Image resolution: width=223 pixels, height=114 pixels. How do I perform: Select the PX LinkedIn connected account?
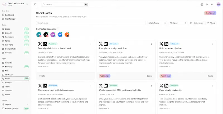point(60,35)
